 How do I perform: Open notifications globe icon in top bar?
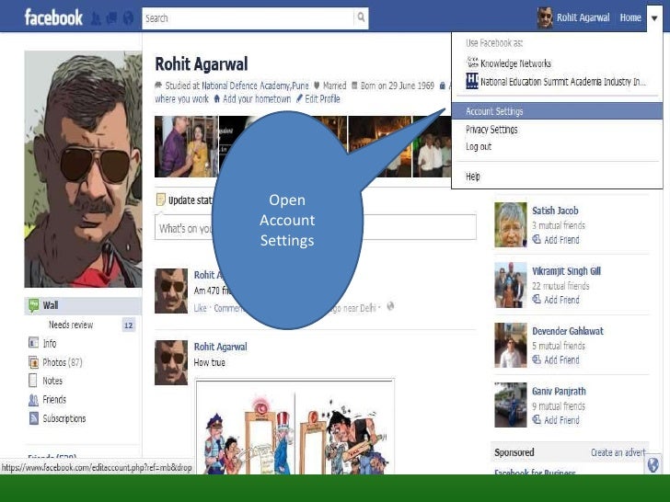[x=128, y=18]
